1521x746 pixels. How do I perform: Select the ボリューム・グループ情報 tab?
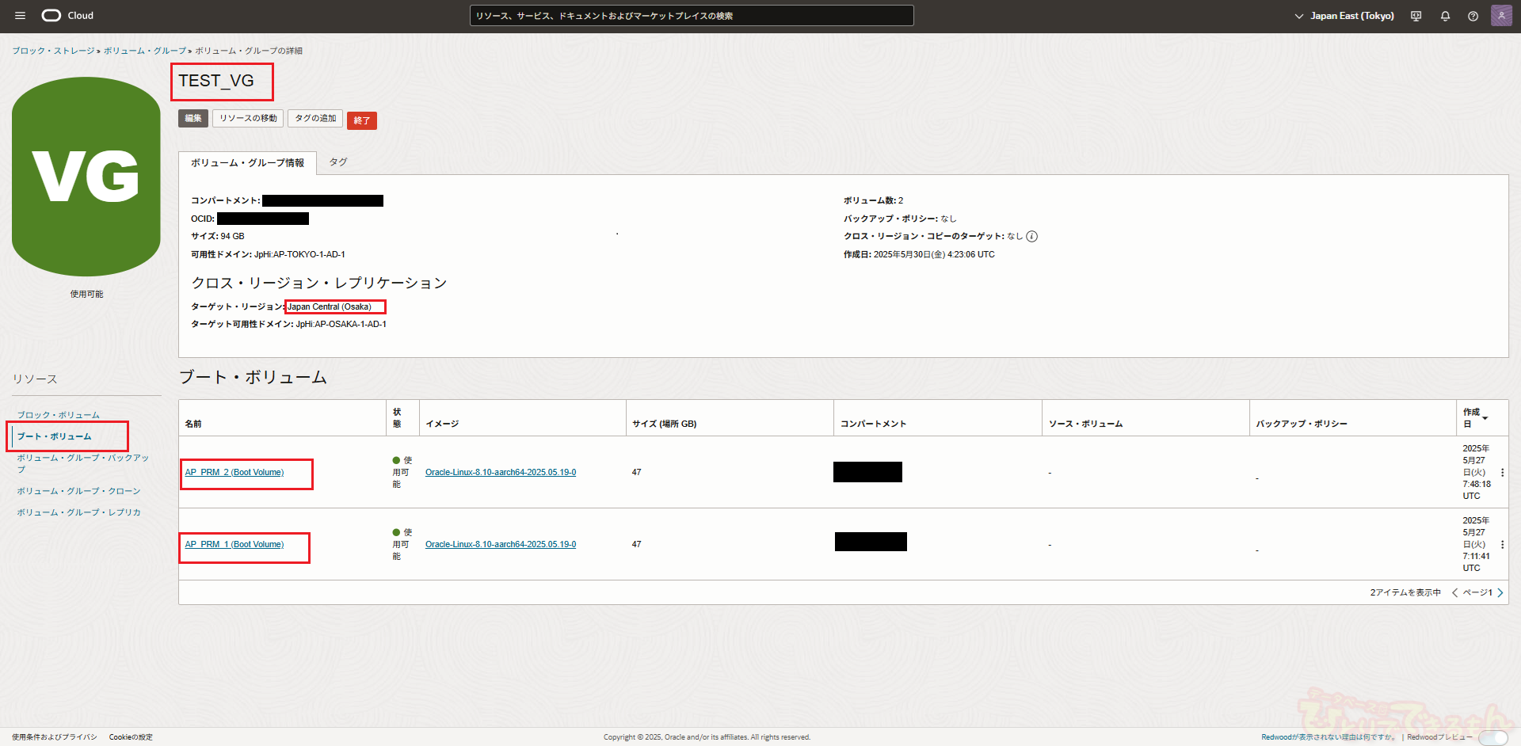click(x=247, y=163)
